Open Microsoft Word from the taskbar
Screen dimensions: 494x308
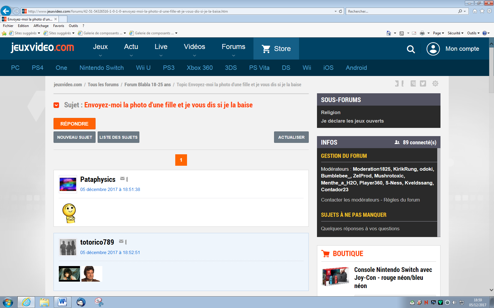pyautogui.click(x=62, y=302)
